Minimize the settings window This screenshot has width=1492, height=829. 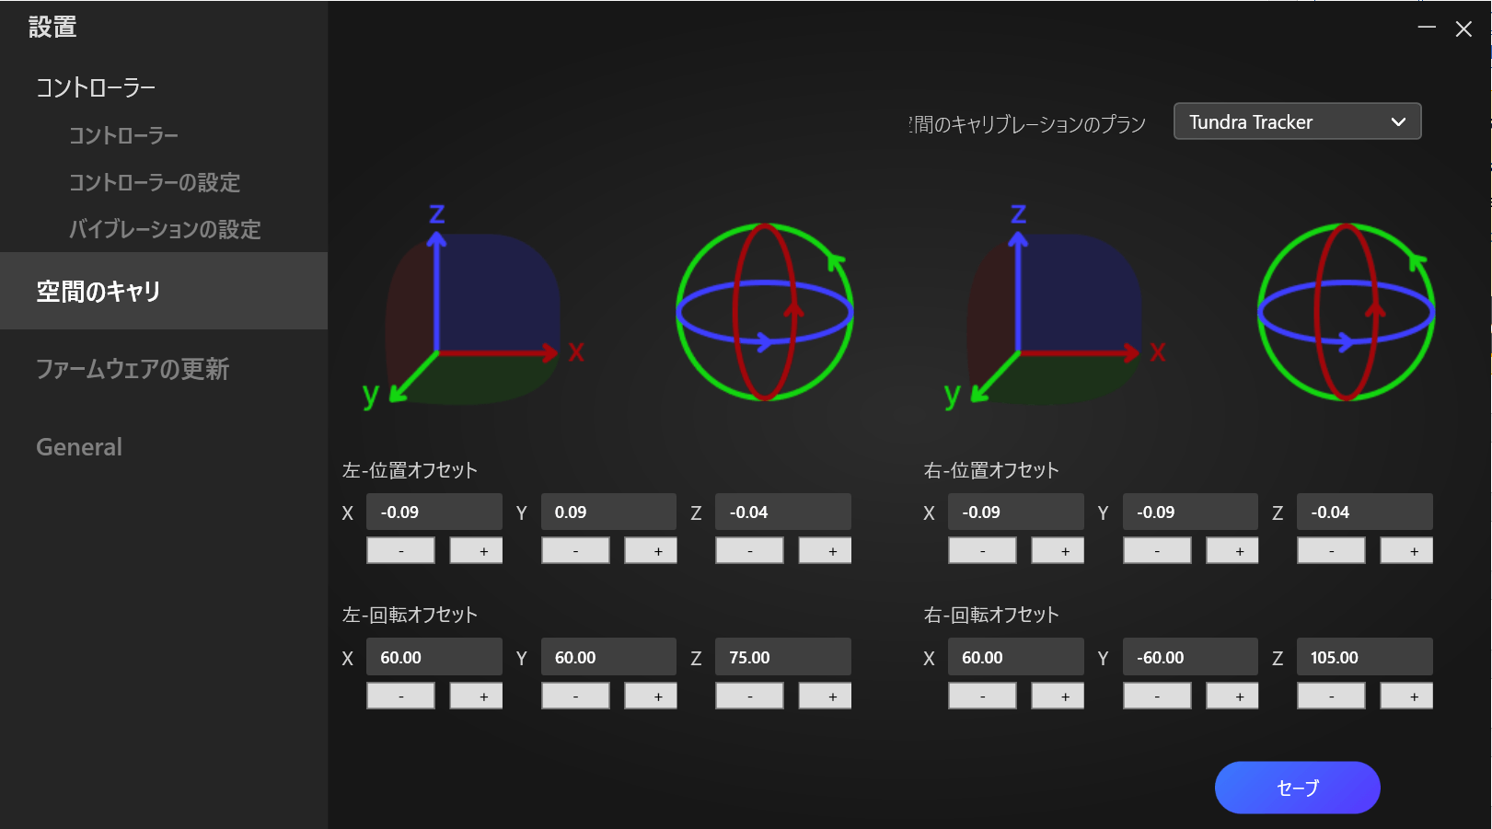tap(1427, 28)
